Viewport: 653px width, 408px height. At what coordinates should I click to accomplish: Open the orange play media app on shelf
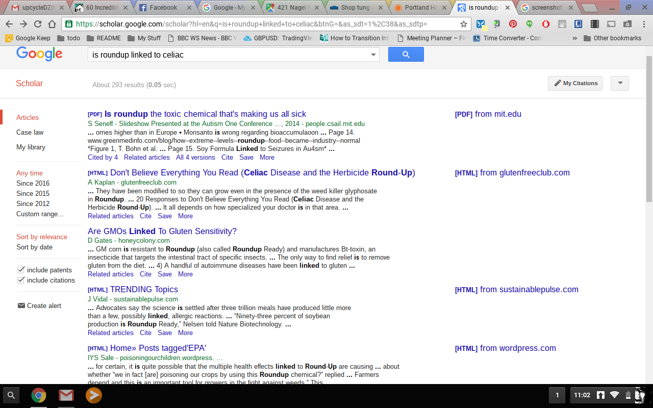[93, 395]
